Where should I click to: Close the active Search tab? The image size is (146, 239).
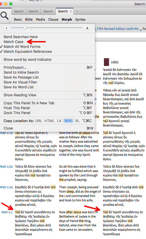[x=71, y=11]
